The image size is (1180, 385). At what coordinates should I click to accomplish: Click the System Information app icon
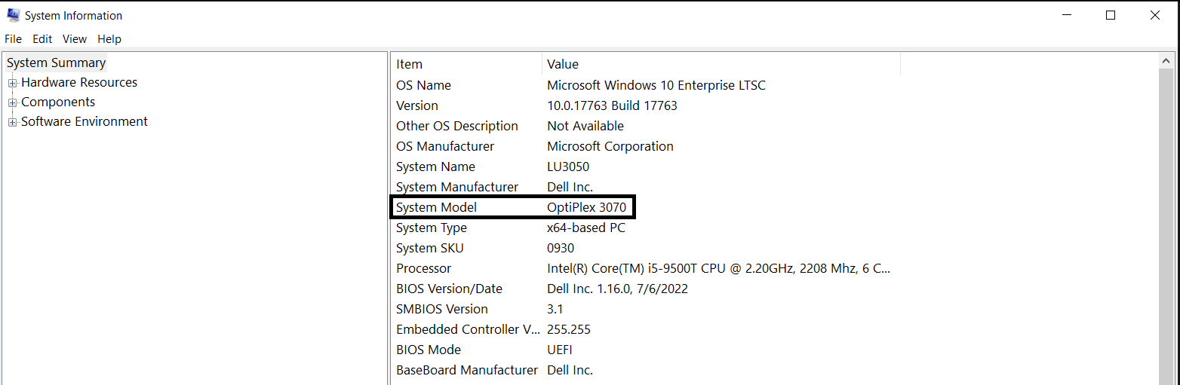pos(14,15)
